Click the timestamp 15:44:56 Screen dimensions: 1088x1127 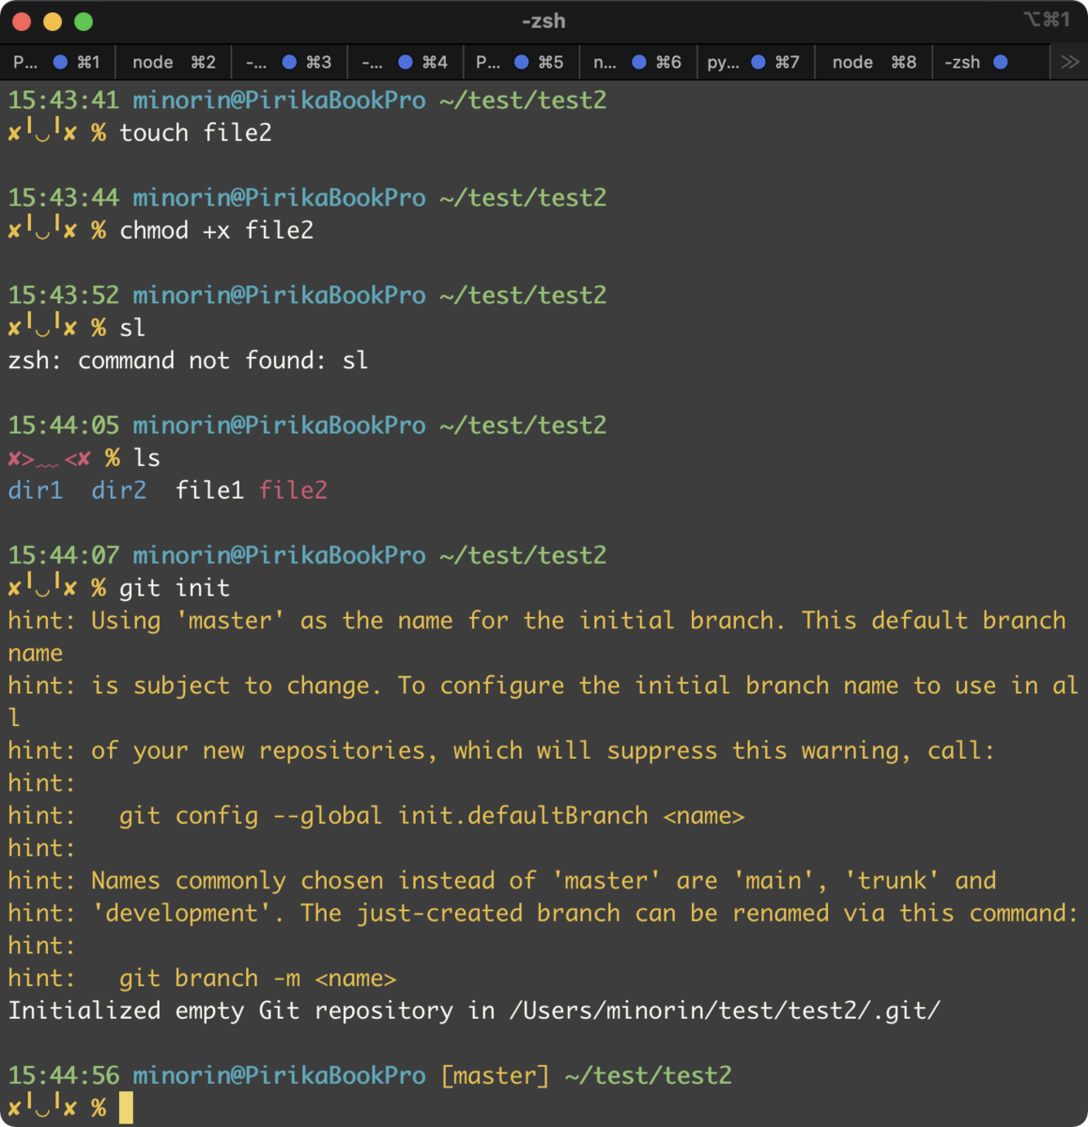coord(64,1075)
